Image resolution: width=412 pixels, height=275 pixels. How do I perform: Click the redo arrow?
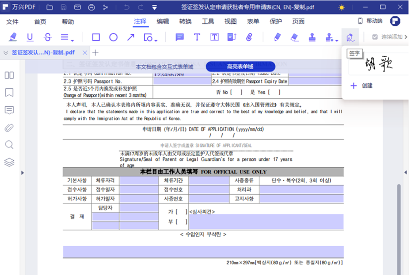(141, 7)
